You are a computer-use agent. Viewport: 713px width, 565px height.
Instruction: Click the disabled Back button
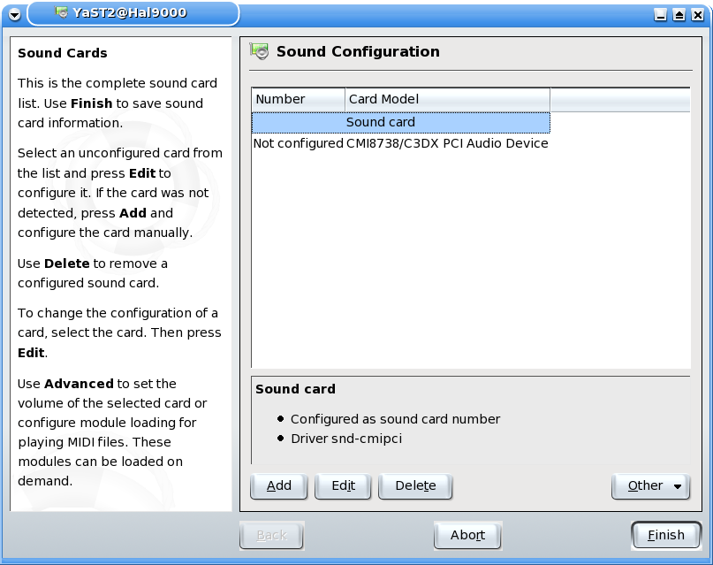pyautogui.click(x=272, y=536)
